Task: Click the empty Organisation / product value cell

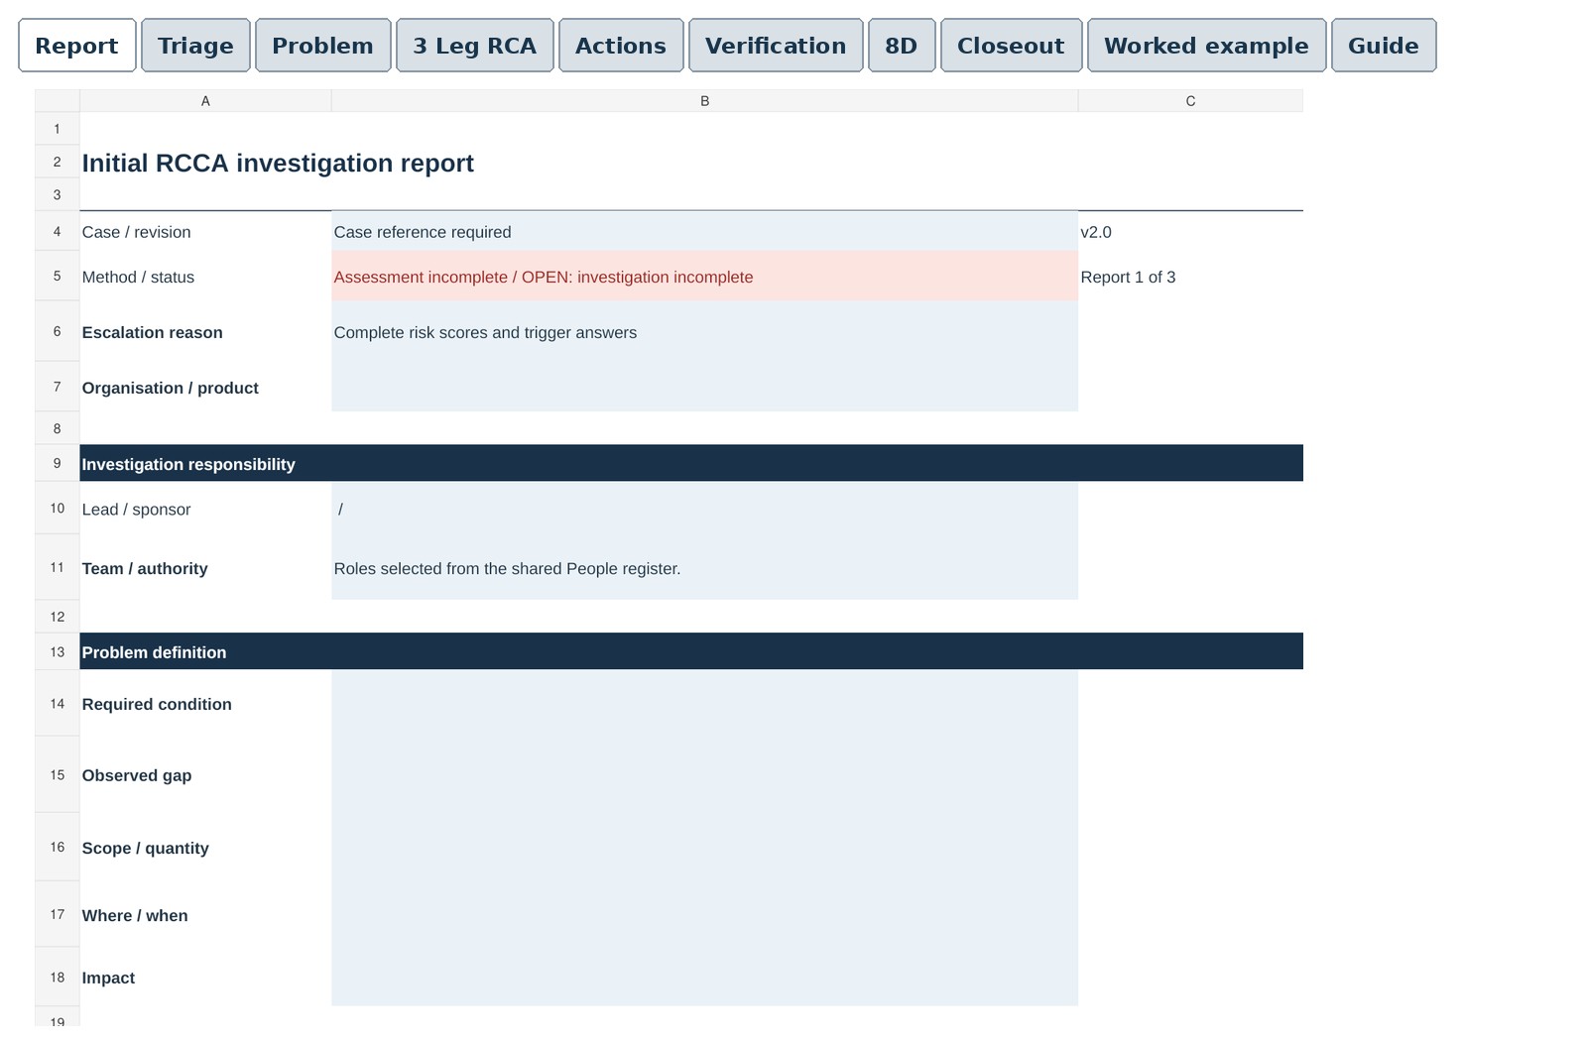Action: 705,387
